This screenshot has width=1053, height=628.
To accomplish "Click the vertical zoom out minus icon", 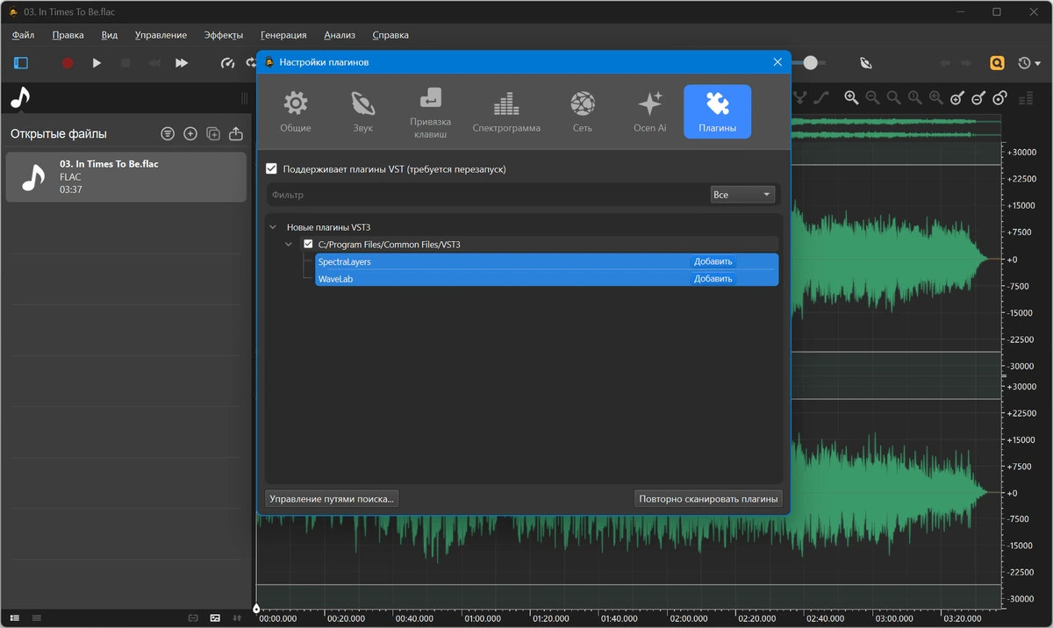I will tap(978, 97).
